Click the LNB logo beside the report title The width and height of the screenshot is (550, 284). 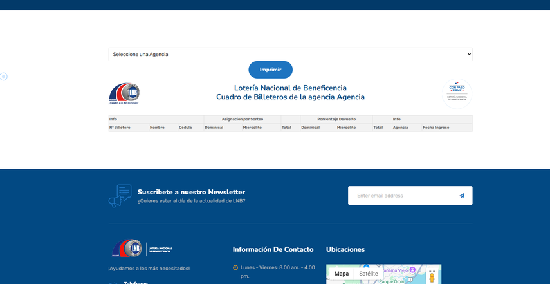pos(124,93)
